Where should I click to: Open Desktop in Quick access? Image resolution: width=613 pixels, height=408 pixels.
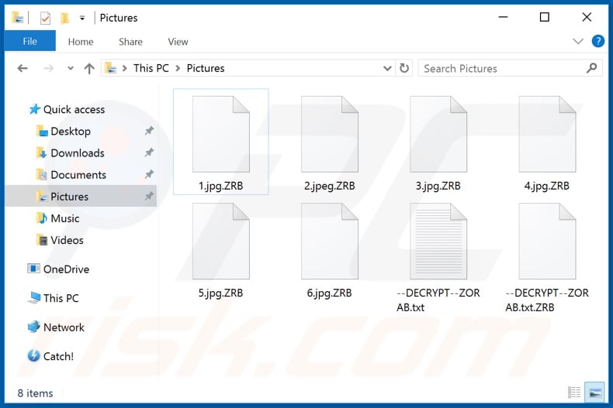coord(71,131)
